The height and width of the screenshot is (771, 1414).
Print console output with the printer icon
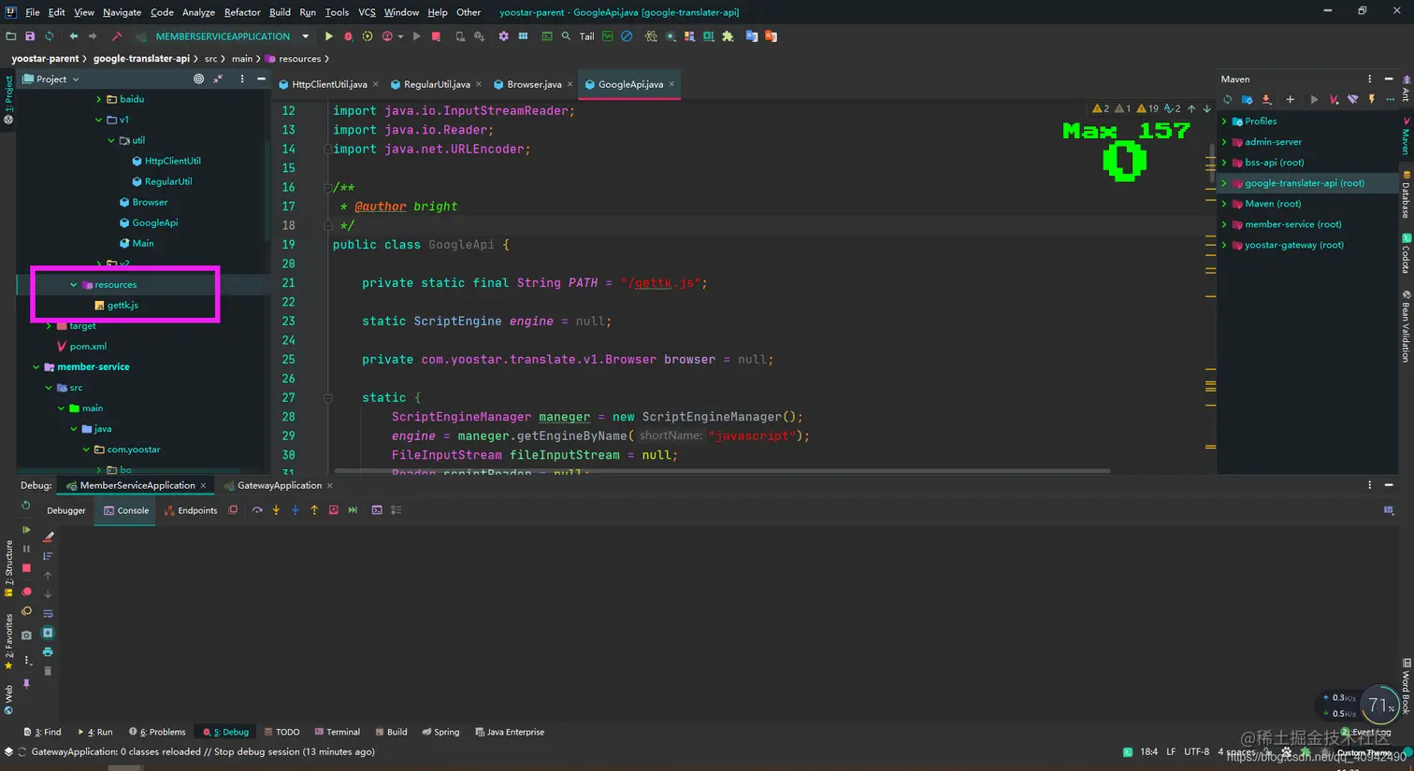pos(48,652)
